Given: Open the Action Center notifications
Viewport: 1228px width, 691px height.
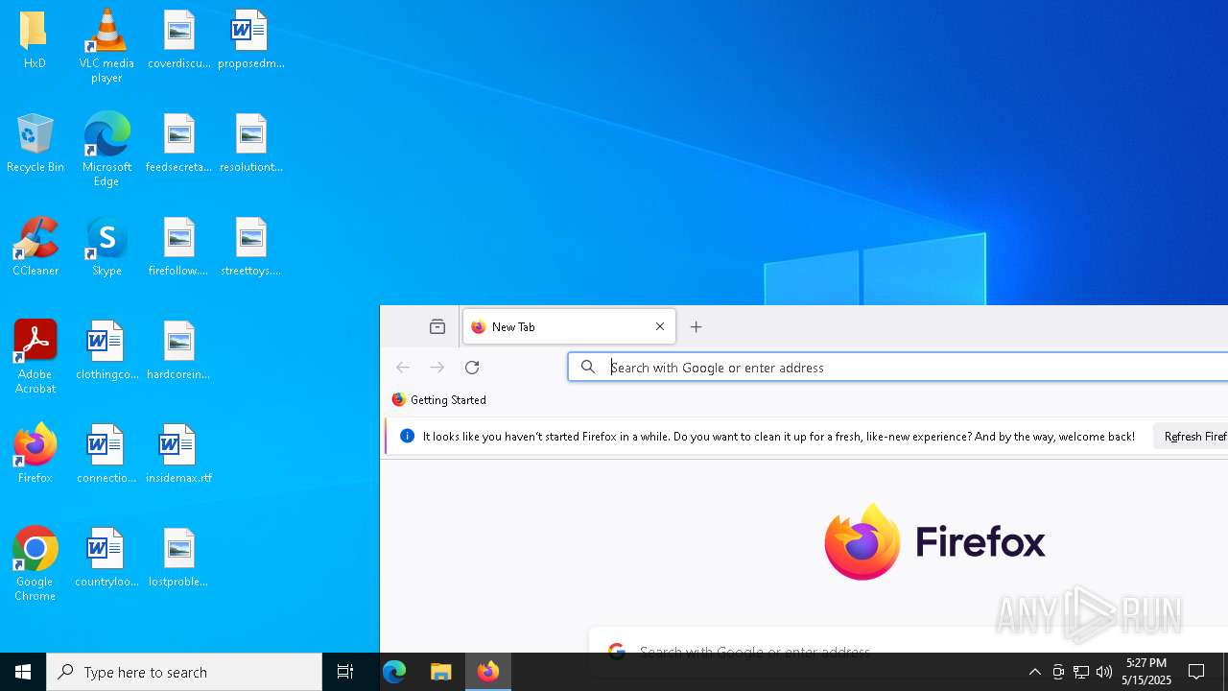Looking at the screenshot, I should (x=1197, y=672).
